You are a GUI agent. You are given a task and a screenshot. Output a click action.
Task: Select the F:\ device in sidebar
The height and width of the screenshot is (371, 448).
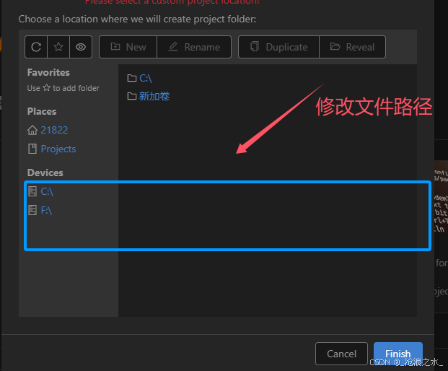46,210
